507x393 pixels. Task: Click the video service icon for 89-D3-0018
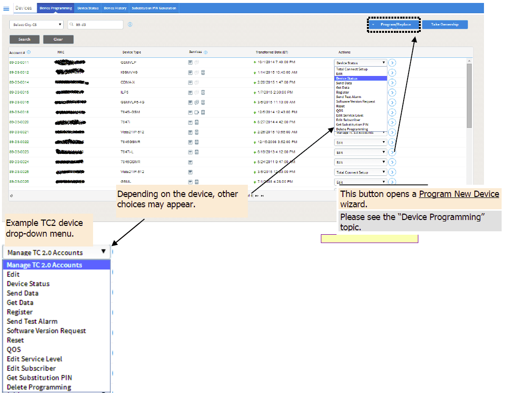coord(196,112)
